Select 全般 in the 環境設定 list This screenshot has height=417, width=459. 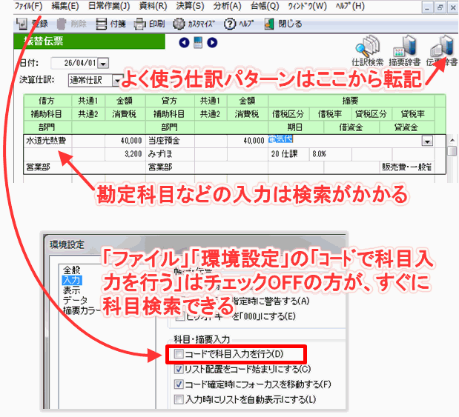(71, 270)
